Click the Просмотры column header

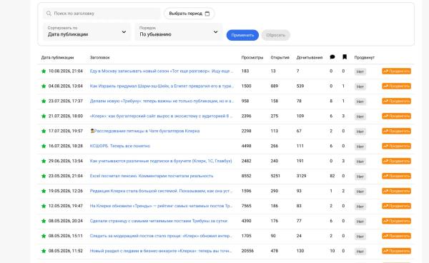pyautogui.click(x=252, y=57)
